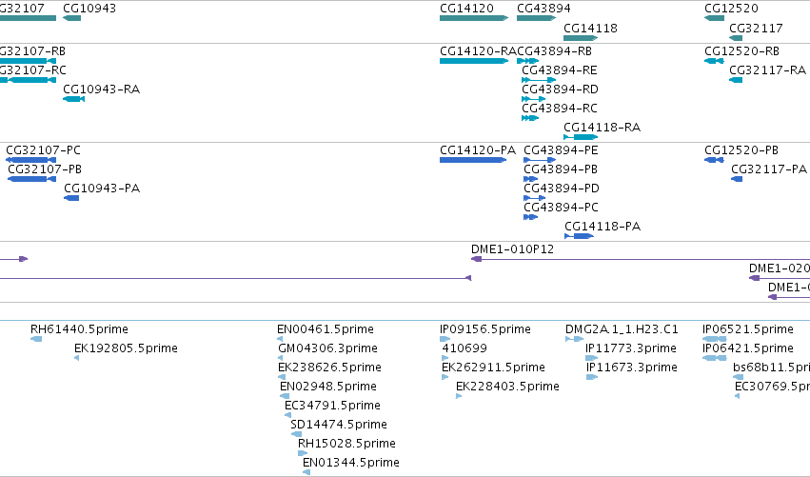Click the EC34791.5prime EST label
The image size is (810, 477).
click(x=332, y=406)
